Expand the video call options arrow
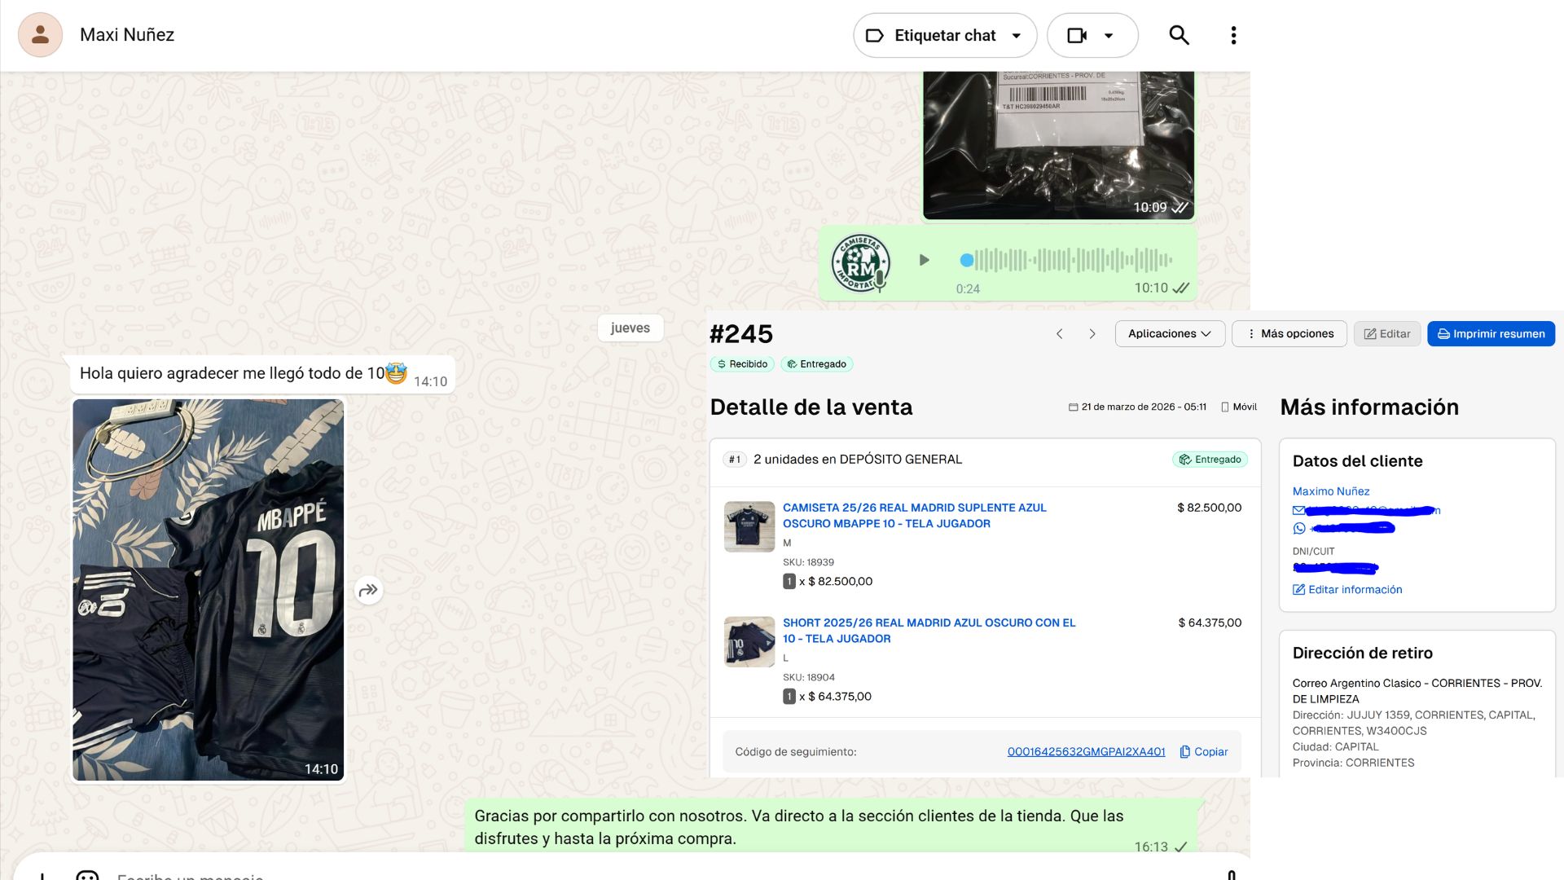Screen dimensions: 1564x880 pyautogui.click(x=1109, y=36)
